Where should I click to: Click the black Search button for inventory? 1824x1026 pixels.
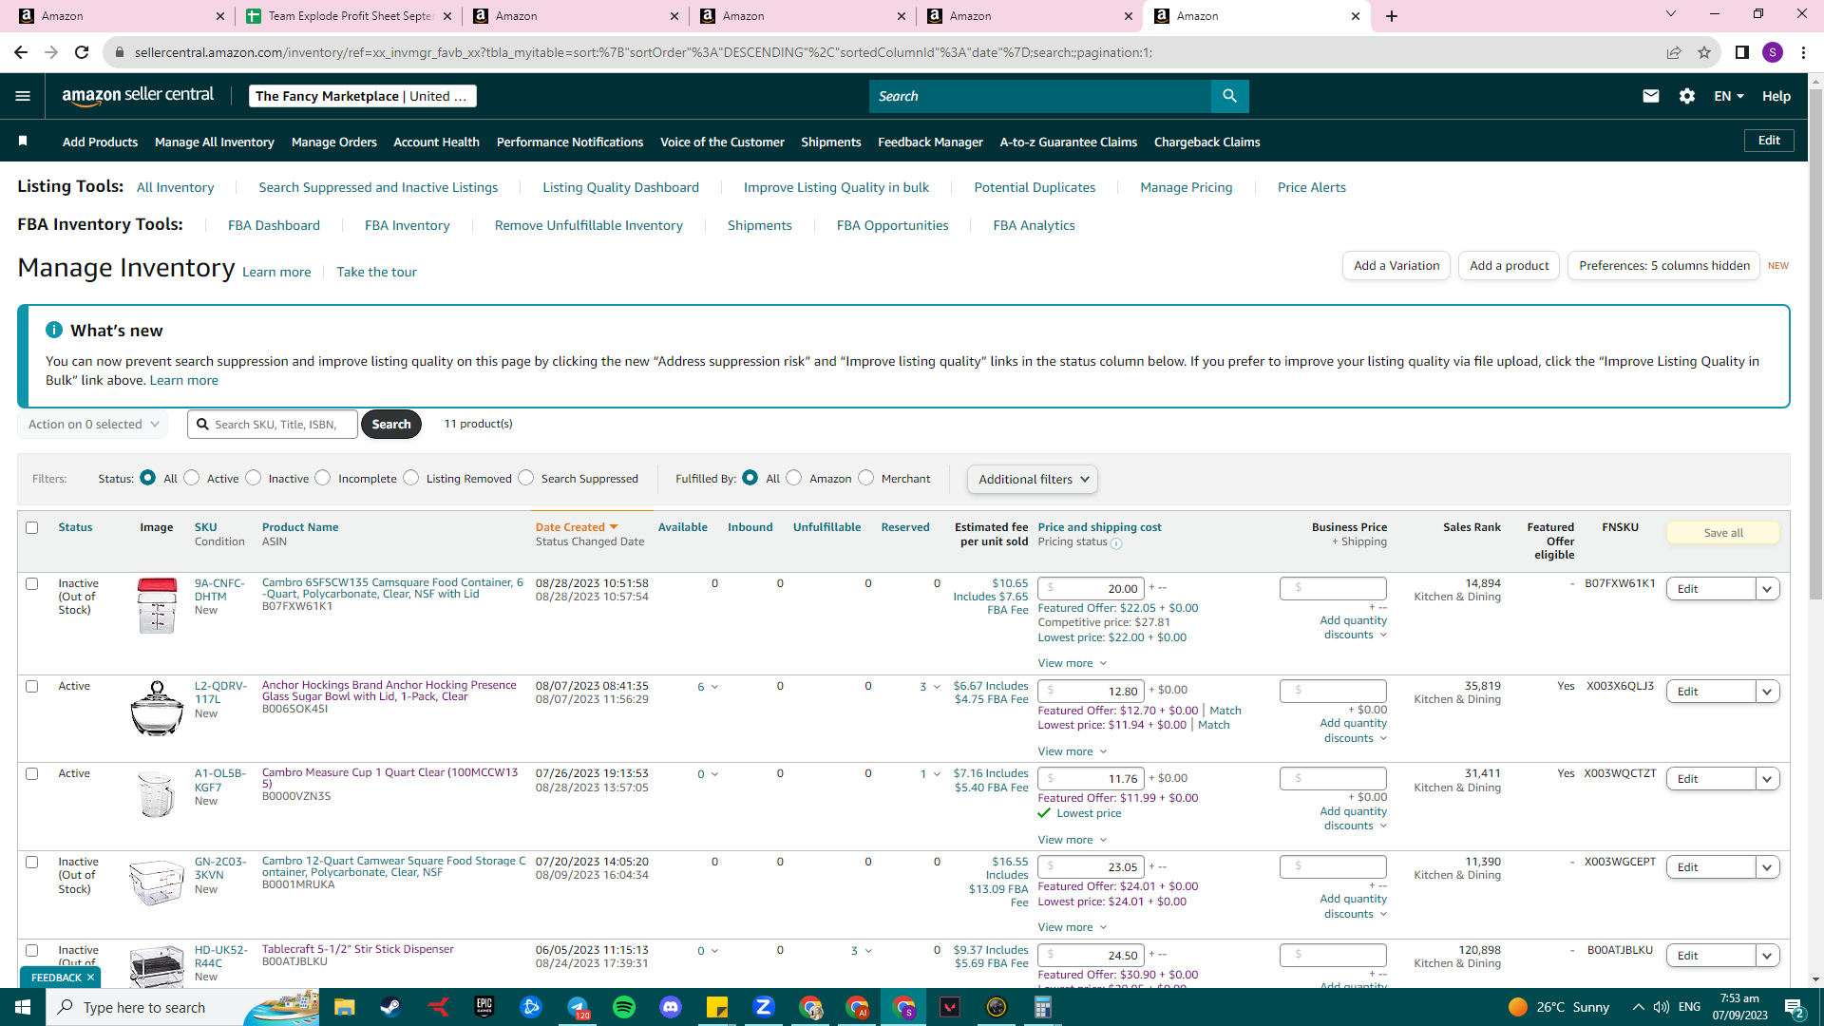pos(391,424)
